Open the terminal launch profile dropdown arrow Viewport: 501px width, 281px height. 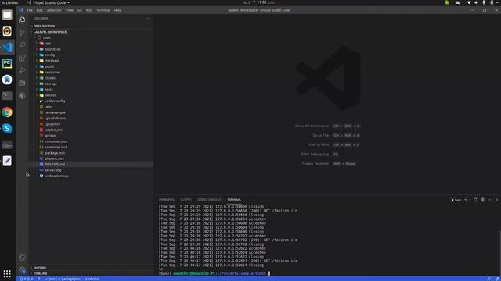[470, 200]
